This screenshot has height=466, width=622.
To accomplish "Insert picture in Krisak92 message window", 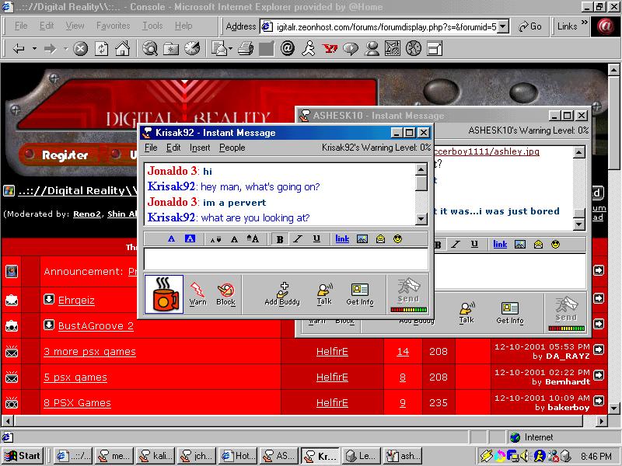I will tap(362, 239).
